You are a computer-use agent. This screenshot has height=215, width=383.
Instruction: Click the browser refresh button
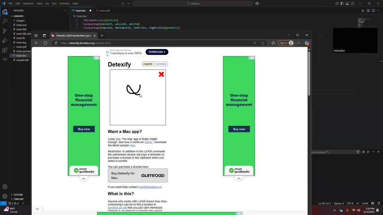pos(45,43)
